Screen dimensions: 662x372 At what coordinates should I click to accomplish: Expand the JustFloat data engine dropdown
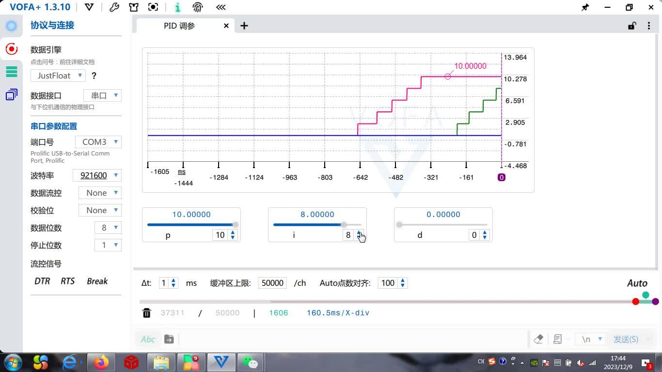(58, 76)
